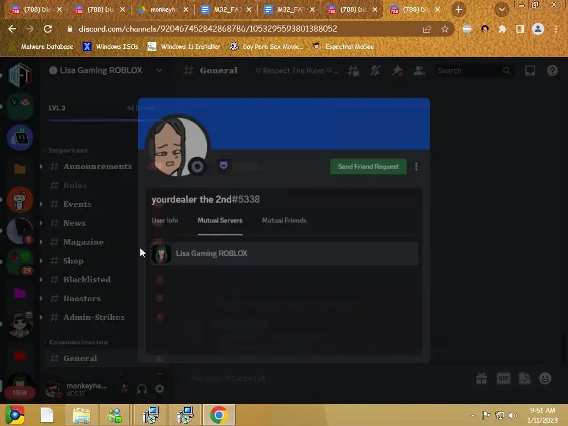Image resolution: width=568 pixels, height=426 pixels.
Task: Open Discord help question mark icon
Action: pos(552,70)
